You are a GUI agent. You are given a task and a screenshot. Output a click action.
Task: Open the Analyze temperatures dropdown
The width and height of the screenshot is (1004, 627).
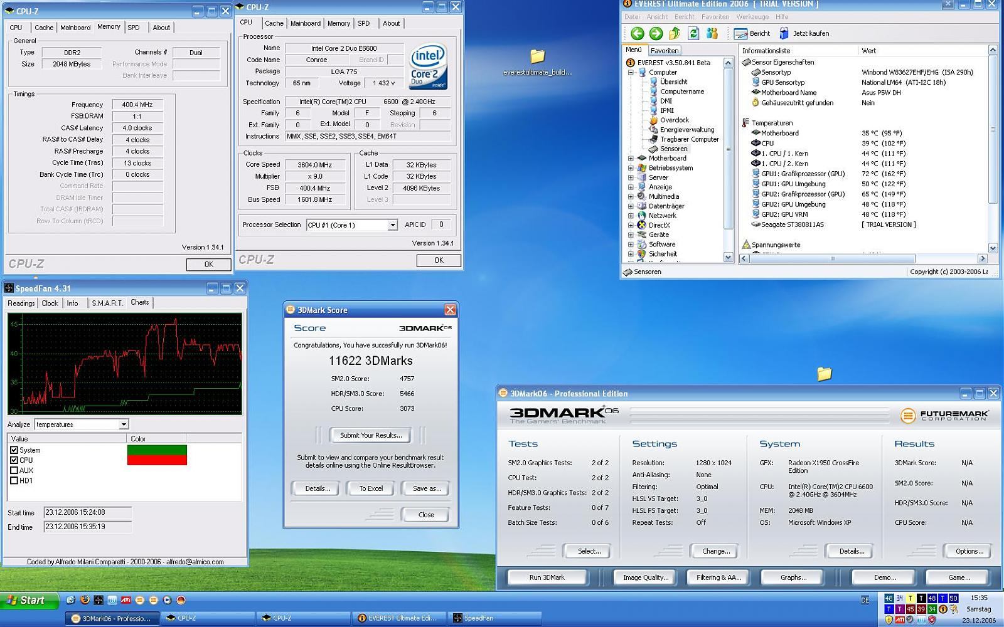[124, 424]
